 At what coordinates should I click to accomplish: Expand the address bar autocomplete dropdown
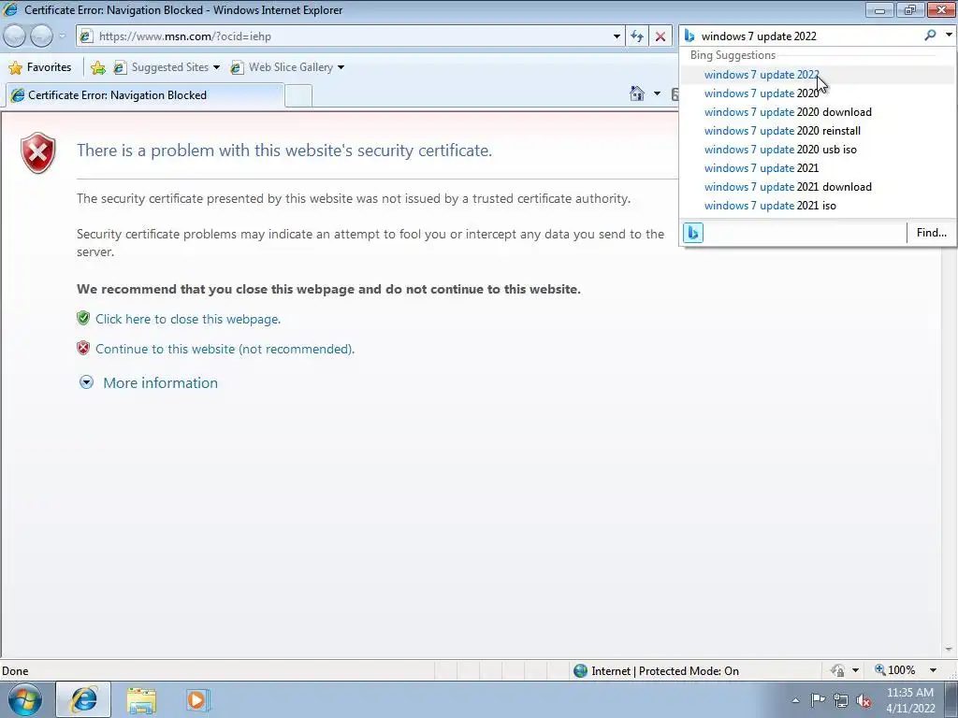tap(617, 36)
